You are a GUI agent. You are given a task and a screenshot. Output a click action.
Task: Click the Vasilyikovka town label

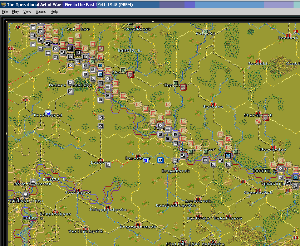click(x=85, y=231)
